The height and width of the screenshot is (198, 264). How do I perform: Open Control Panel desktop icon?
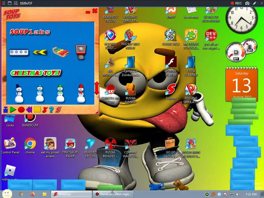(x=10, y=146)
